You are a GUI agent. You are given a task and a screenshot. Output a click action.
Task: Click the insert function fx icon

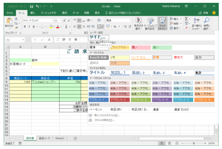tap(49, 40)
